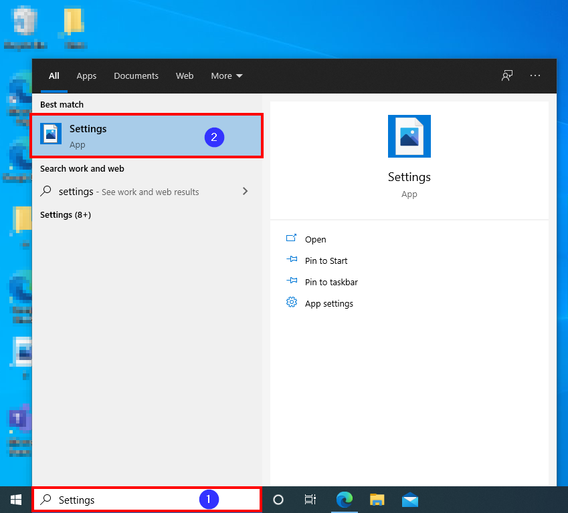This screenshot has height=513, width=568.
Task: Click the search magnifier in the taskbar box
Action: 45,499
